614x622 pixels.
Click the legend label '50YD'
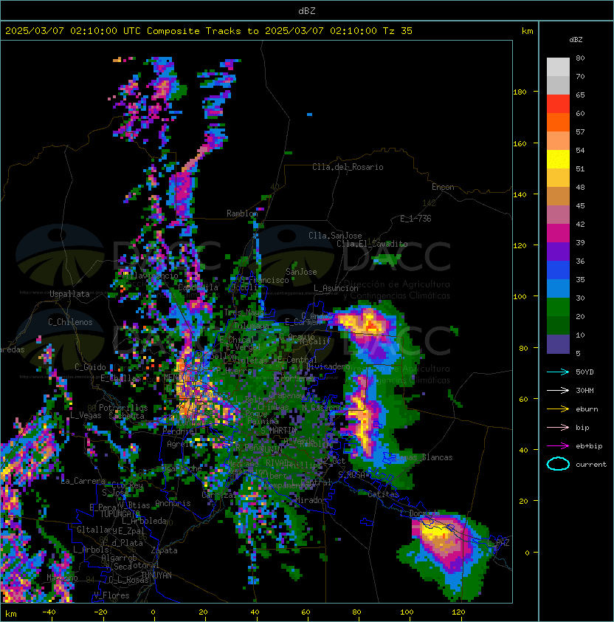coord(584,372)
